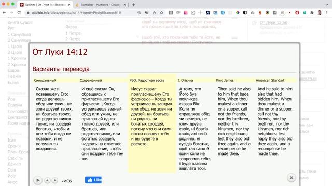Open the four-arrow move extension
The width and height of the screenshot is (332, 186).
pos(200,13)
